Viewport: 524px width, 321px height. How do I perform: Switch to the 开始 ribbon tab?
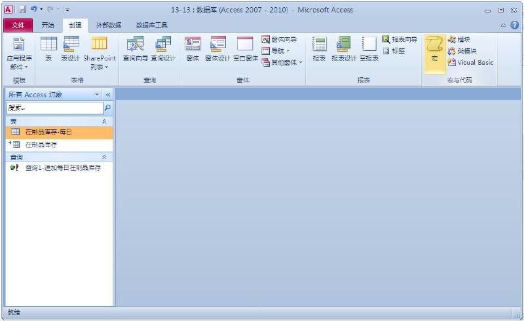tap(48, 25)
